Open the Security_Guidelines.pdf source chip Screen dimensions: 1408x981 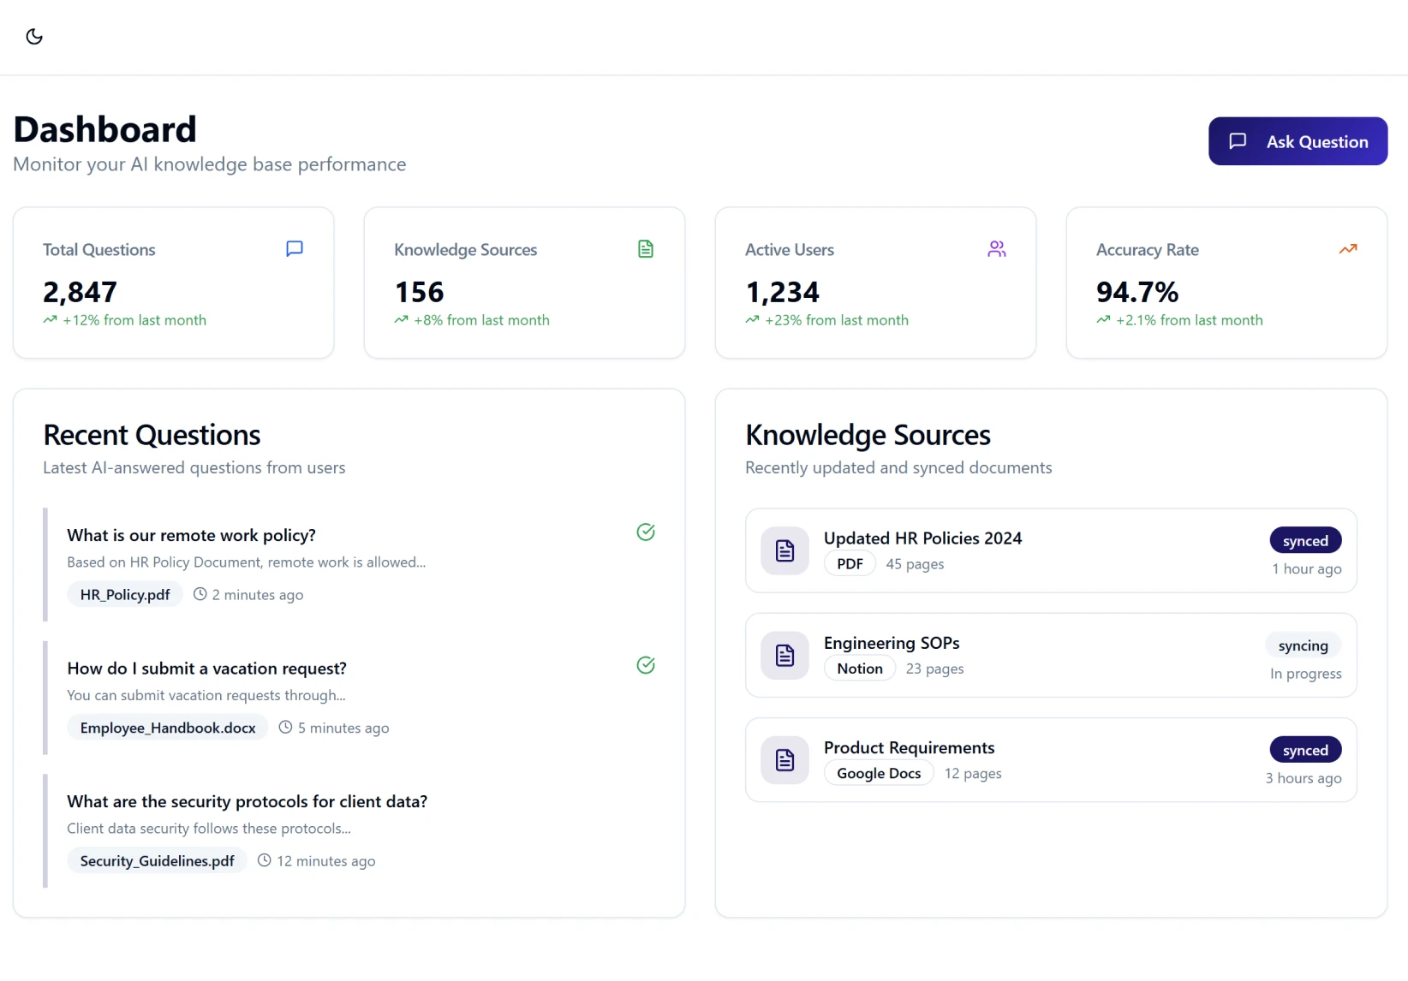coord(156,860)
